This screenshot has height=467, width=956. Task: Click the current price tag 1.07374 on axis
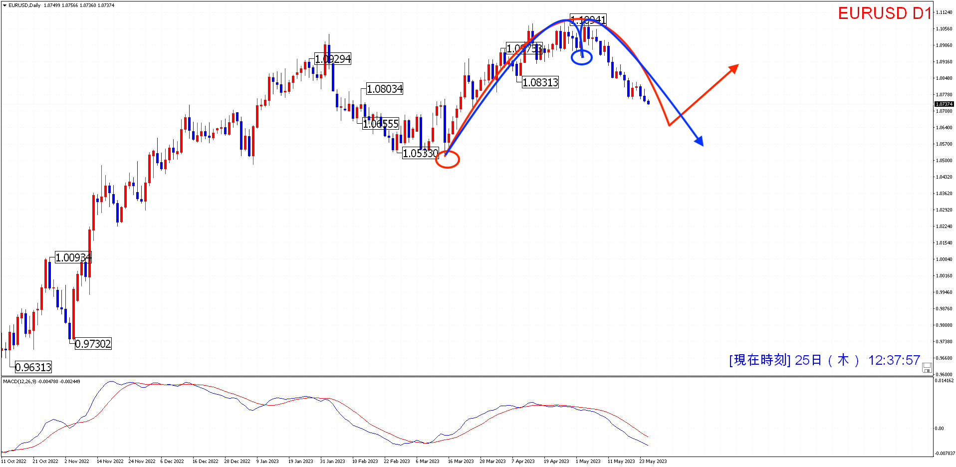[944, 104]
